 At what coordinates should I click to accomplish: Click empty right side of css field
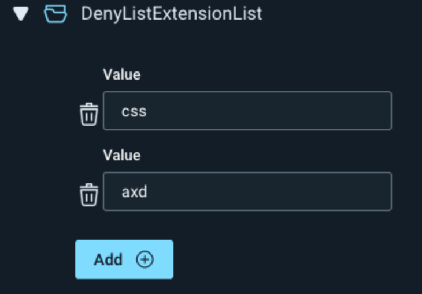335,111
